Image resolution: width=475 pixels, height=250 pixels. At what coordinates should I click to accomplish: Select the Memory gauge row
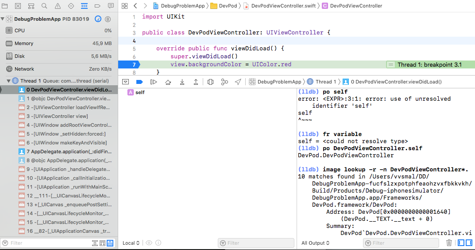pyautogui.click(x=59, y=44)
